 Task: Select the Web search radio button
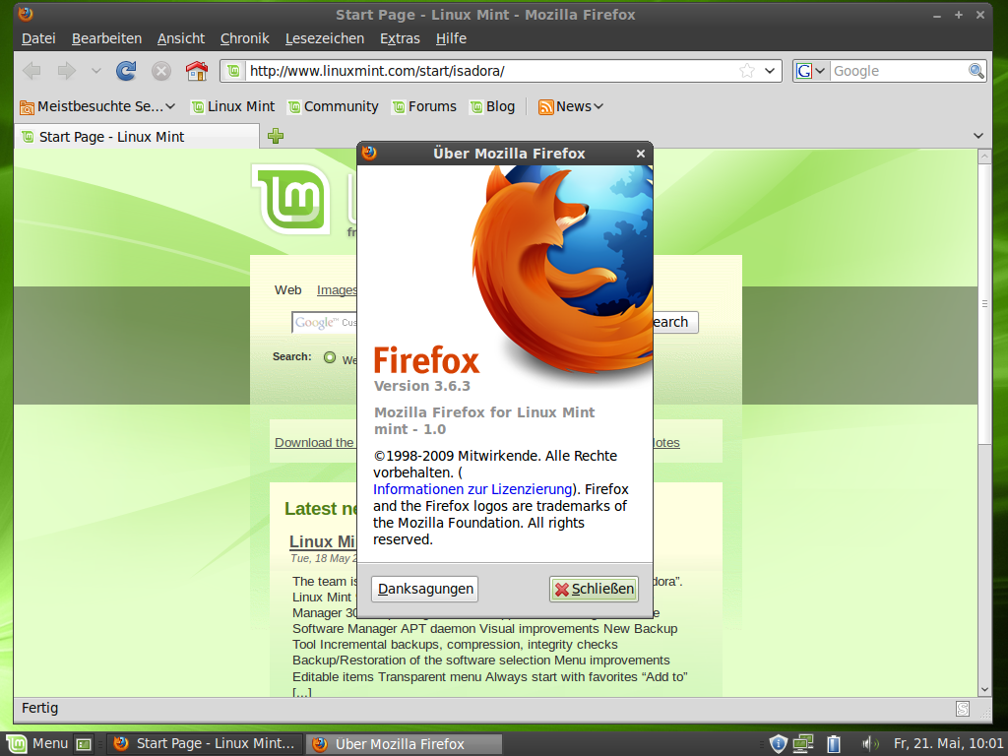coord(329,358)
